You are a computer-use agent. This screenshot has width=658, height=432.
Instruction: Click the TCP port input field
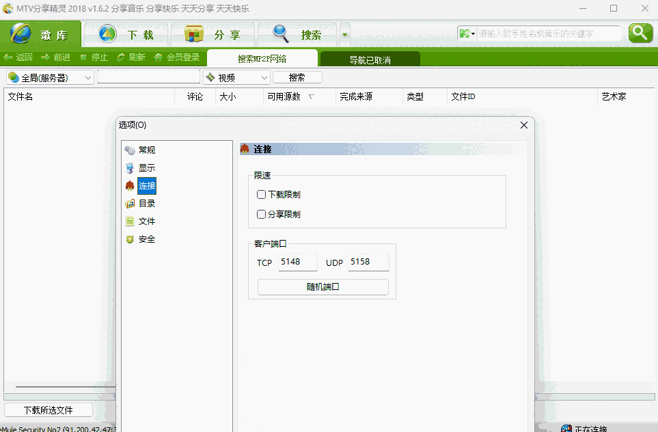298,262
